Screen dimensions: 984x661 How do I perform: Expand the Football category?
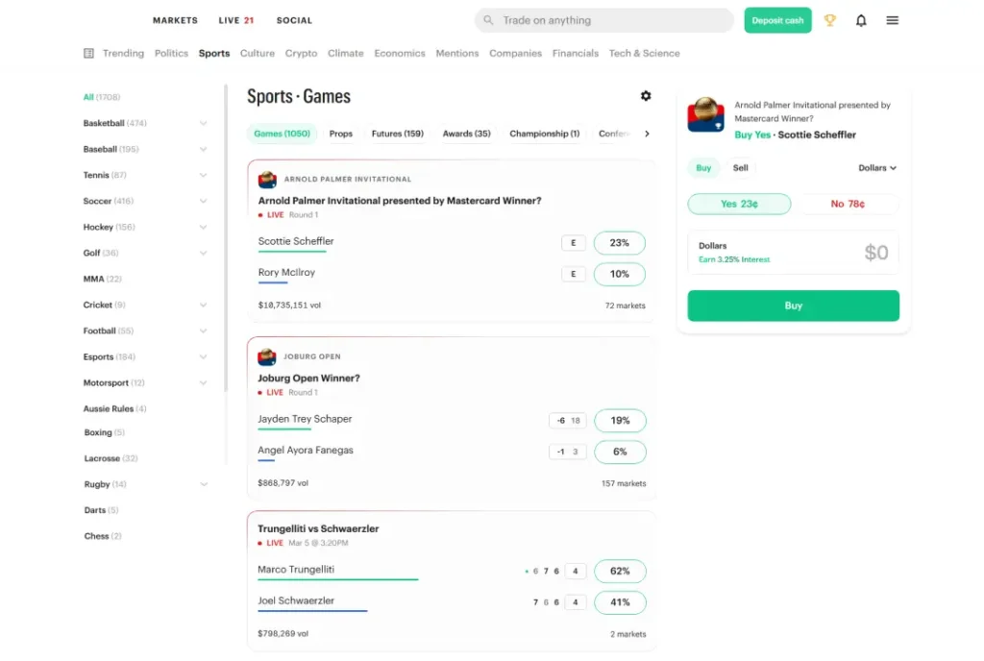[x=203, y=330]
